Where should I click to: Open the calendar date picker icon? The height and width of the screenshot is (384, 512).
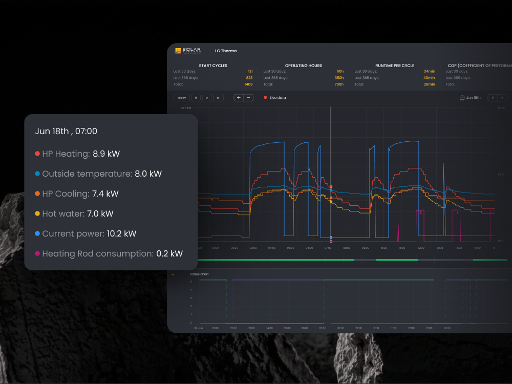coord(462,98)
